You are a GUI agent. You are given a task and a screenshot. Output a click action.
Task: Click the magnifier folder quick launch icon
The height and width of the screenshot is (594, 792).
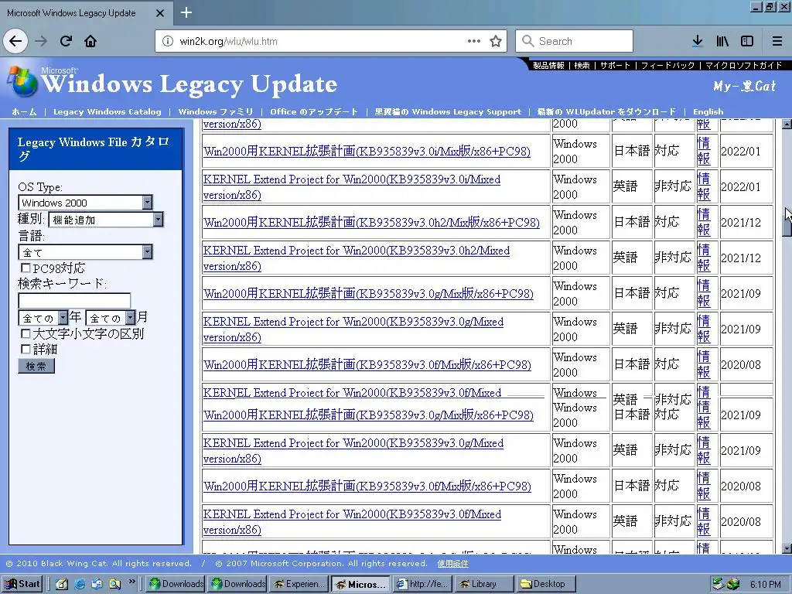coord(114,584)
